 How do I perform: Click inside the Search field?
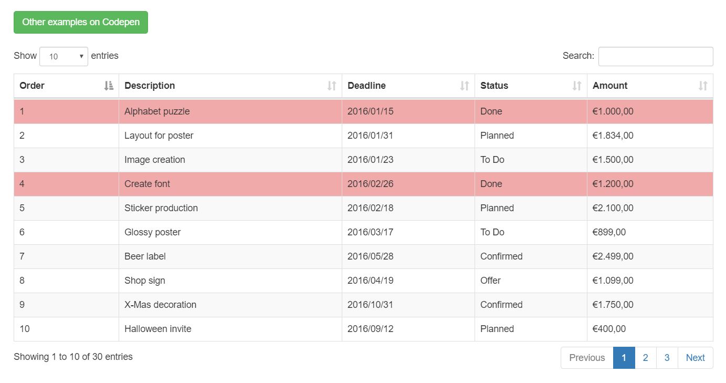655,56
